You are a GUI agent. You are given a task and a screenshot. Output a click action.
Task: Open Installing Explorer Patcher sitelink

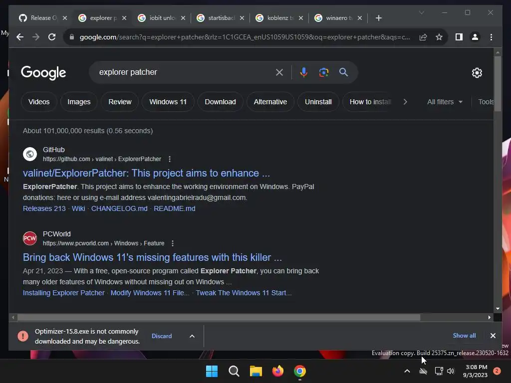(63, 293)
